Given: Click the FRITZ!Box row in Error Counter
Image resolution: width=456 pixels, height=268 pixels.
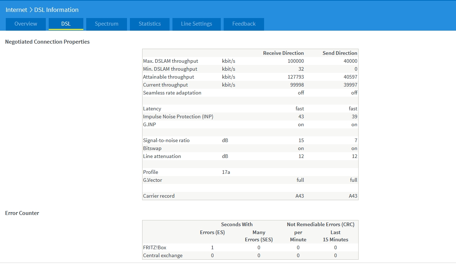Looking at the screenshot, I should pyautogui.click(x=154, y=247).
